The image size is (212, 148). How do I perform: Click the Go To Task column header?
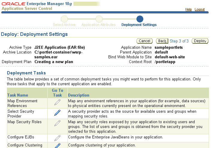point(58,93)
